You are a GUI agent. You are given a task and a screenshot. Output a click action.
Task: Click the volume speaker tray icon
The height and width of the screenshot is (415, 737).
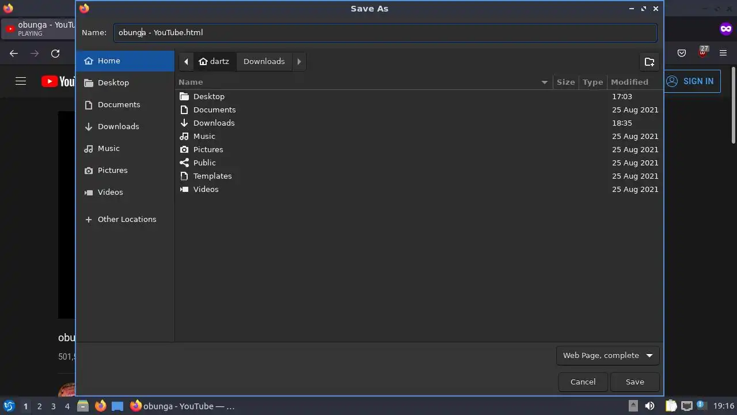649,406
